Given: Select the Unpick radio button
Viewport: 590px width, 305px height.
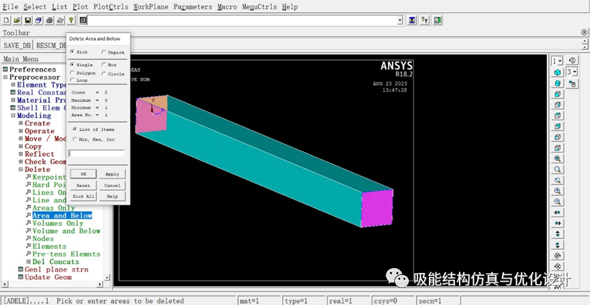Looking at the screenshot, I should pos(104,53).
